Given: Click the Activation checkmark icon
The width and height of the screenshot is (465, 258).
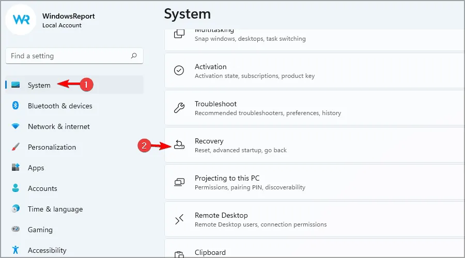Looking at the screenshot, I should [x=179, y=71].
